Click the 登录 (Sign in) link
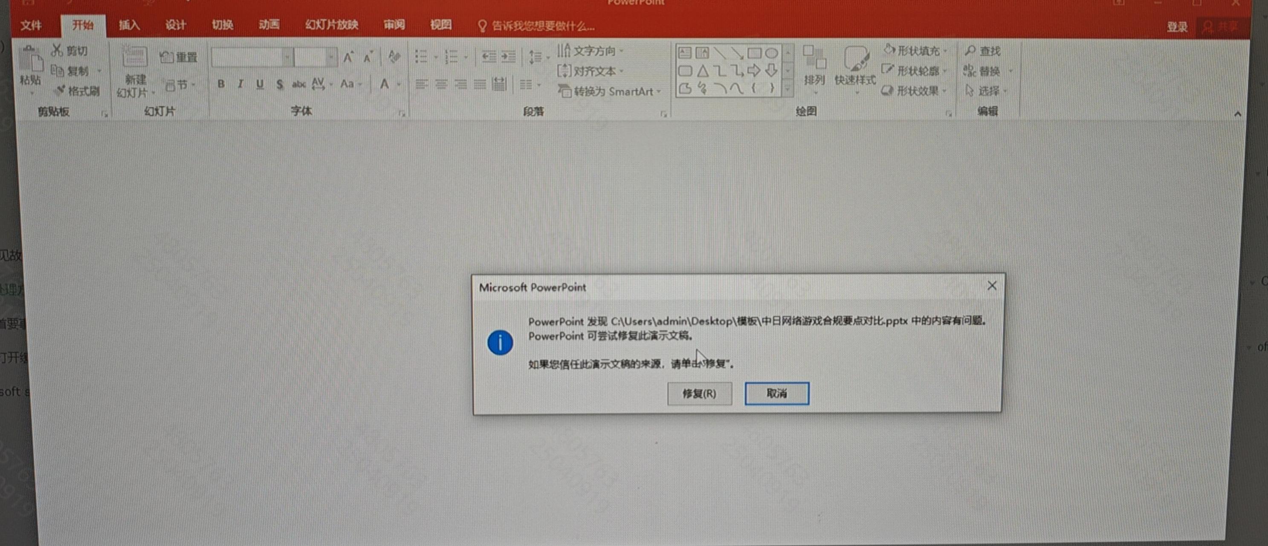Screen dimensions: 1268x546 [1178, 27]
